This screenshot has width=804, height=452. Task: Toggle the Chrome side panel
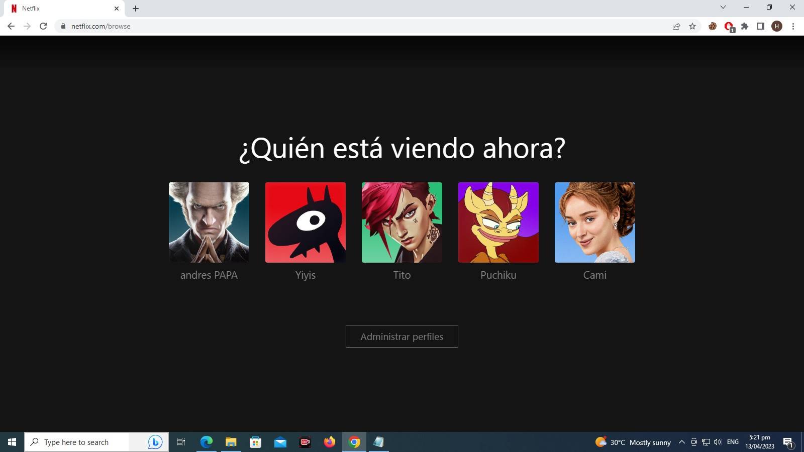tap(761, 26)
